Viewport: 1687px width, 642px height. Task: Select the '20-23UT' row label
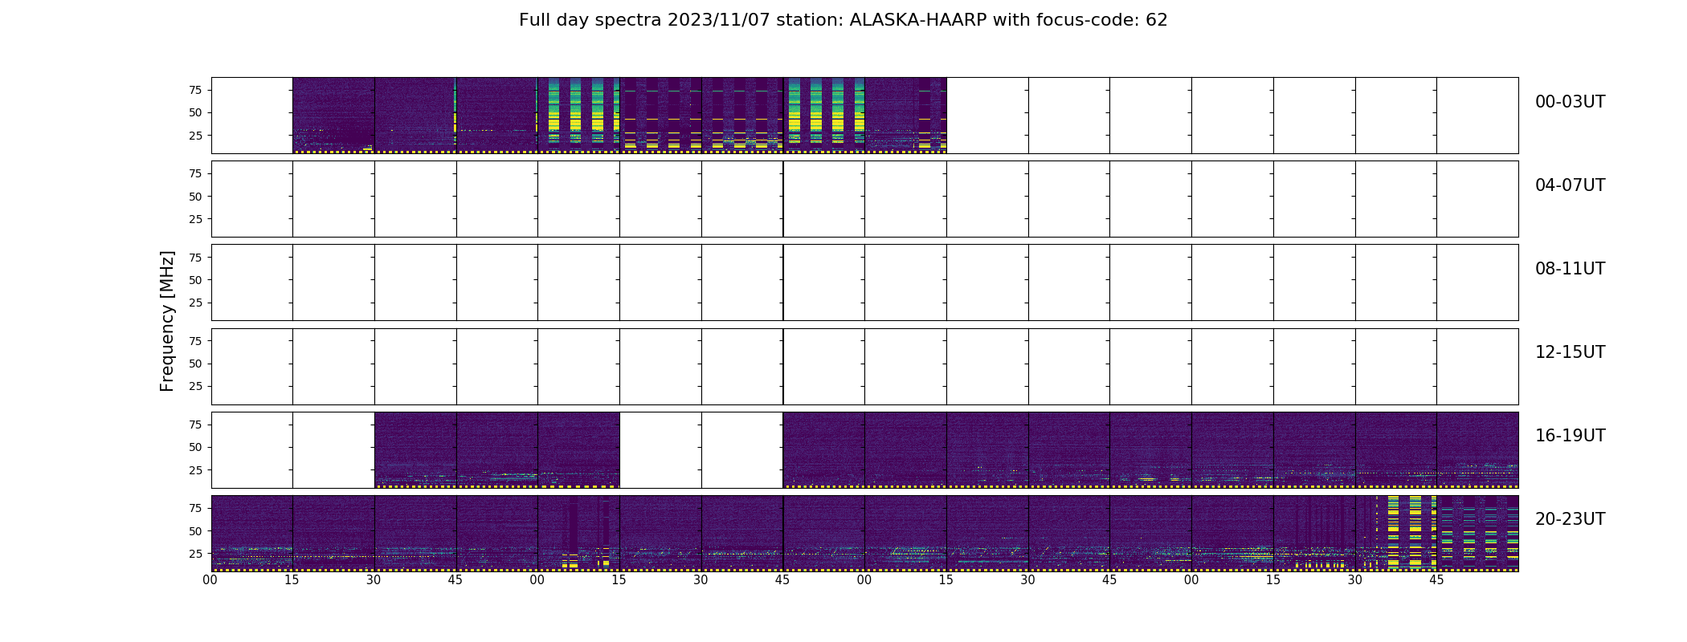(x=1570, y=519)
